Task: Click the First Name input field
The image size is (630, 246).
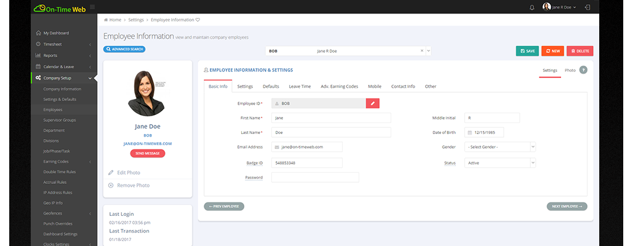Action: (x=331, y=118)
